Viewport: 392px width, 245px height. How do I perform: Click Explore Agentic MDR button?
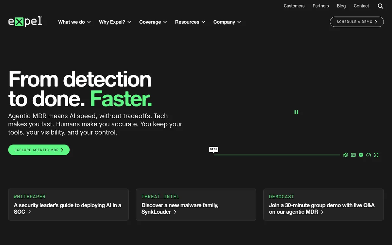39,150
